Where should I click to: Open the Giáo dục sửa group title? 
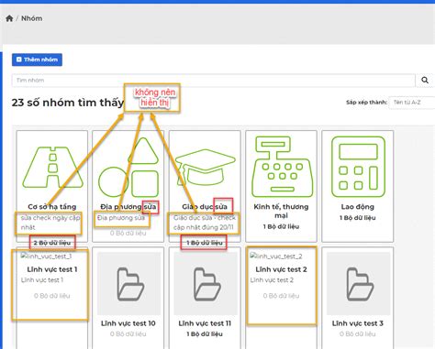[x=205, y=207]
